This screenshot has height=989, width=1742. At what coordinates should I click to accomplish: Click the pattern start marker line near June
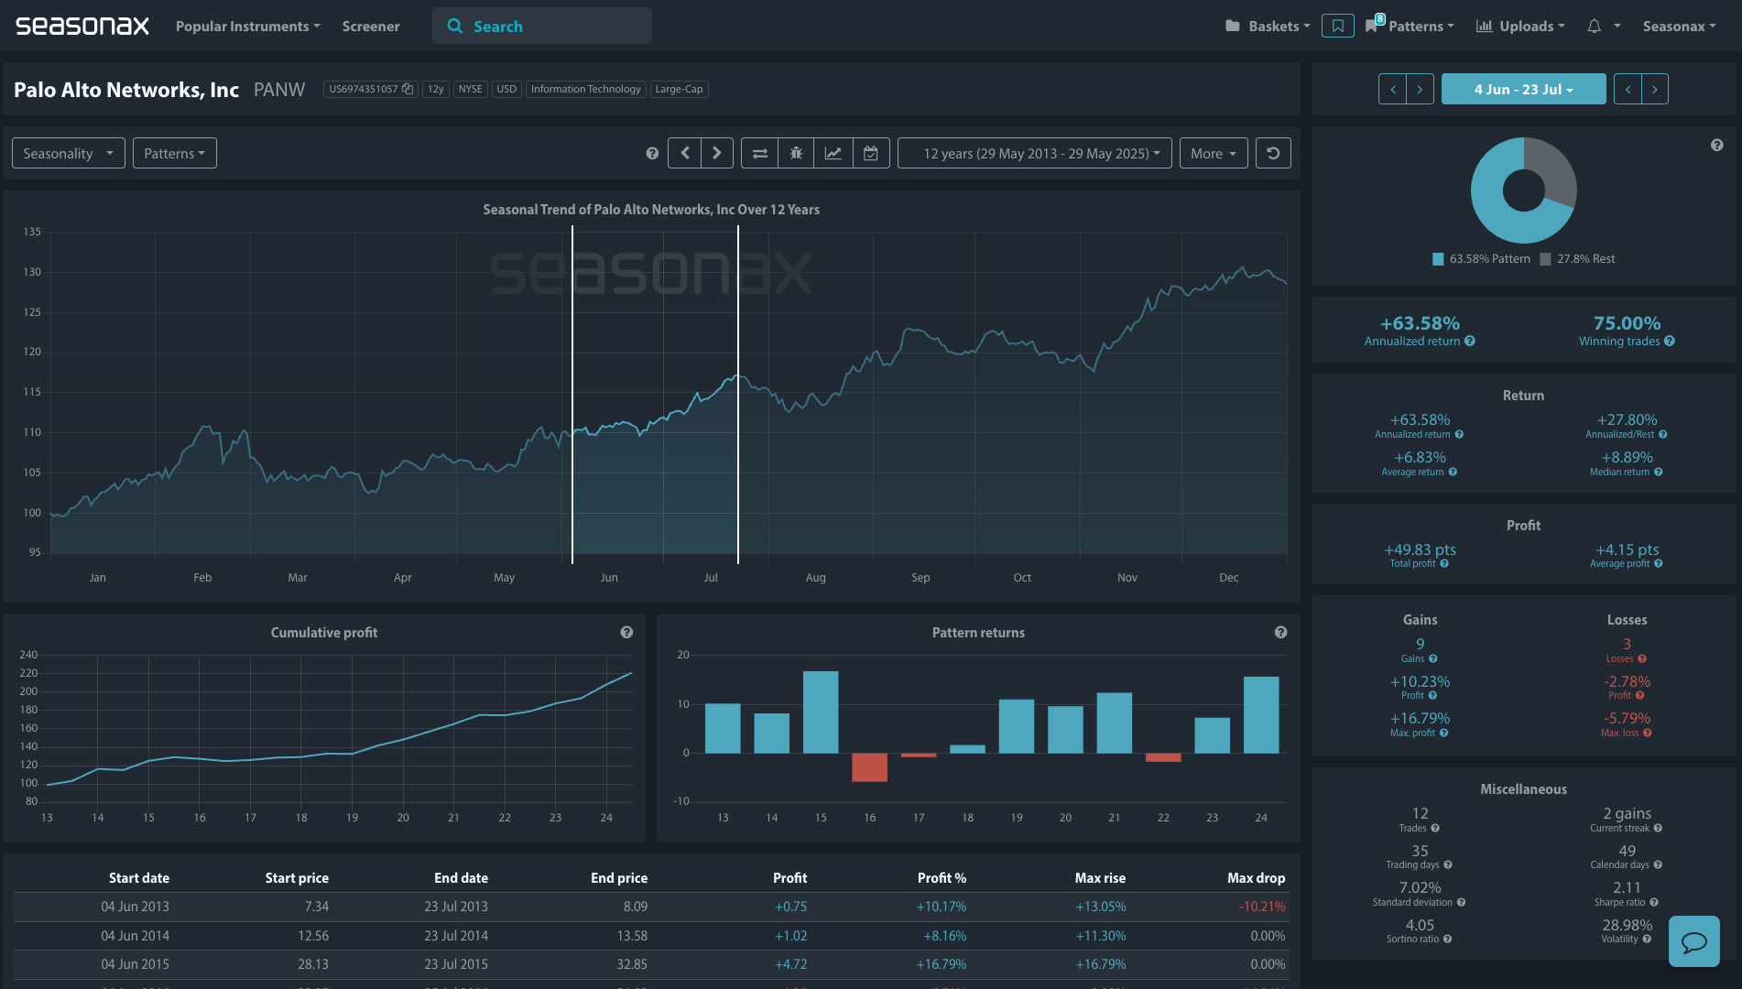click(572, 394)
